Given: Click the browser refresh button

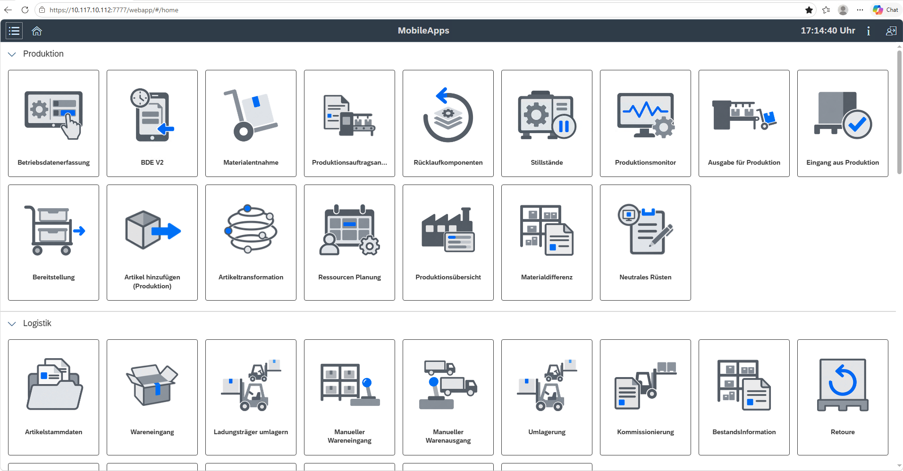Looking at the screenshot, I should (25, 10).
